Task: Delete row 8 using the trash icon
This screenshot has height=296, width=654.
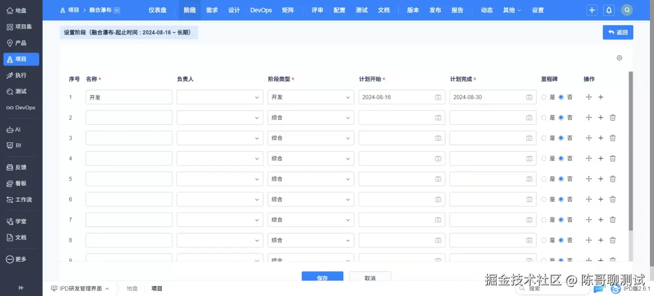Action: pos(613,240)
